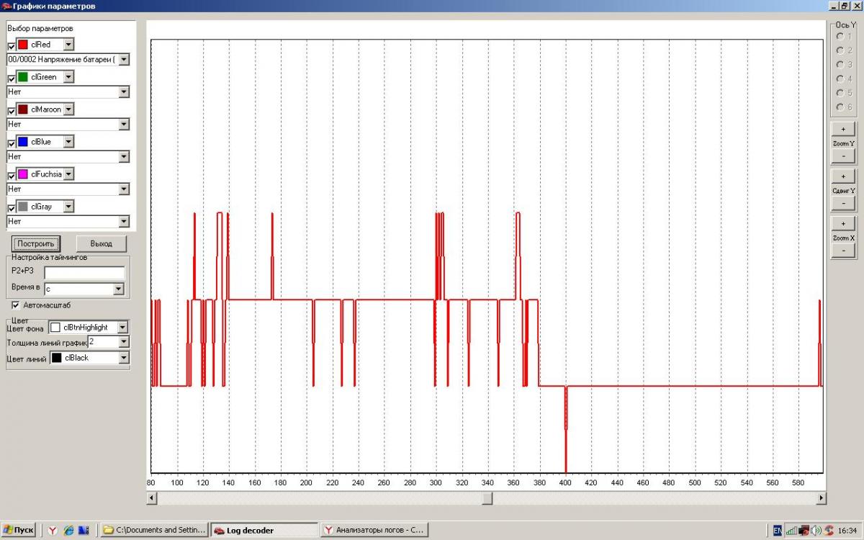This screenshot has height=540, width=864.
Task: Click the gray color swatch
Action: [x=23, y=207]
